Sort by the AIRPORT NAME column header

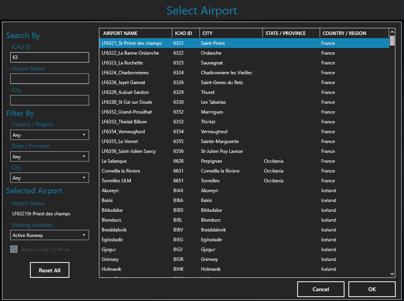[135, 33]
